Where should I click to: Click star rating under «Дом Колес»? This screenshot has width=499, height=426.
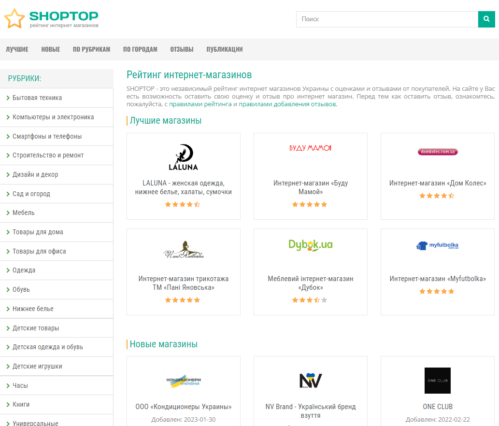[437, 196]
